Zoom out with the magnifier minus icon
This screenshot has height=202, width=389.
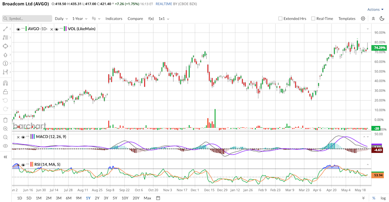(x=5, y=137)
